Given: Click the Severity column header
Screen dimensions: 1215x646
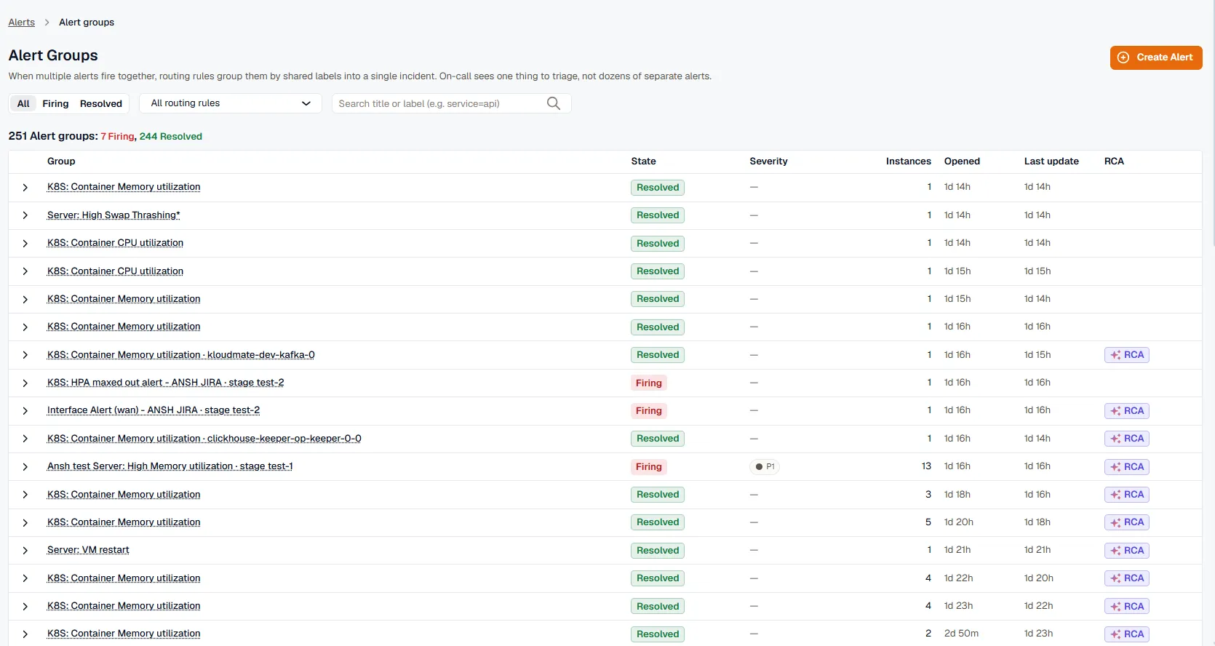Looking at the screenshot, I should 769,161.
